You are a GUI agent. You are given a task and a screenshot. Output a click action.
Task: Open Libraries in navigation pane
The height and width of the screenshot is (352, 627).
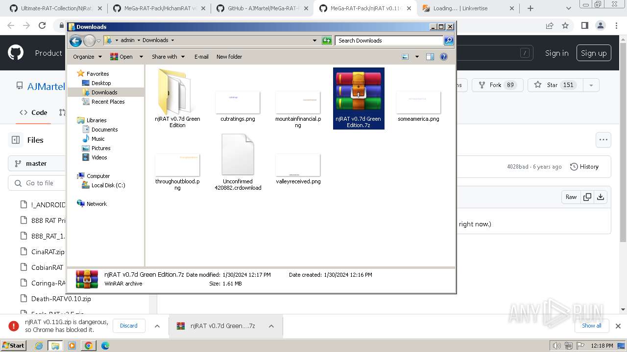[x=96, y=120]
